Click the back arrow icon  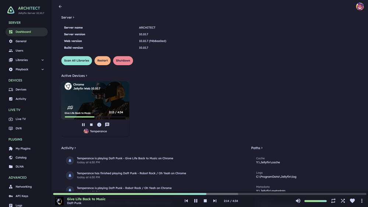(x=60, y=7)
